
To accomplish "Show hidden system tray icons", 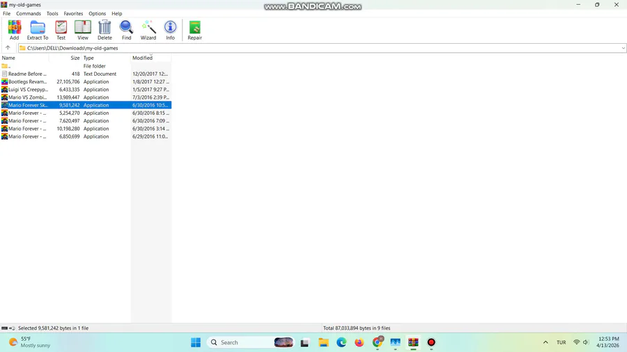I will pyautogui.click(x=545, y=342).
